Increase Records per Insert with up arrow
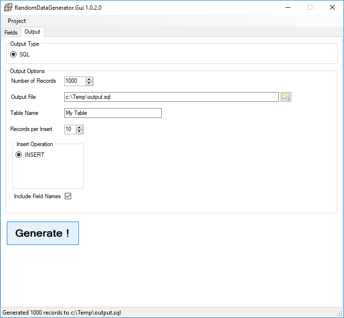 tap(79, 128)
